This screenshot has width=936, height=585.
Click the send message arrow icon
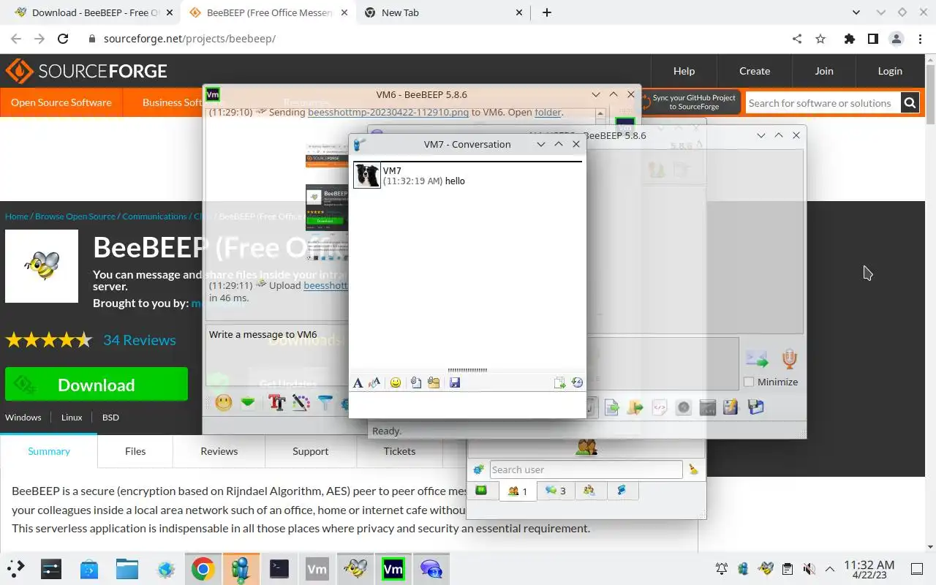(757, 359)
